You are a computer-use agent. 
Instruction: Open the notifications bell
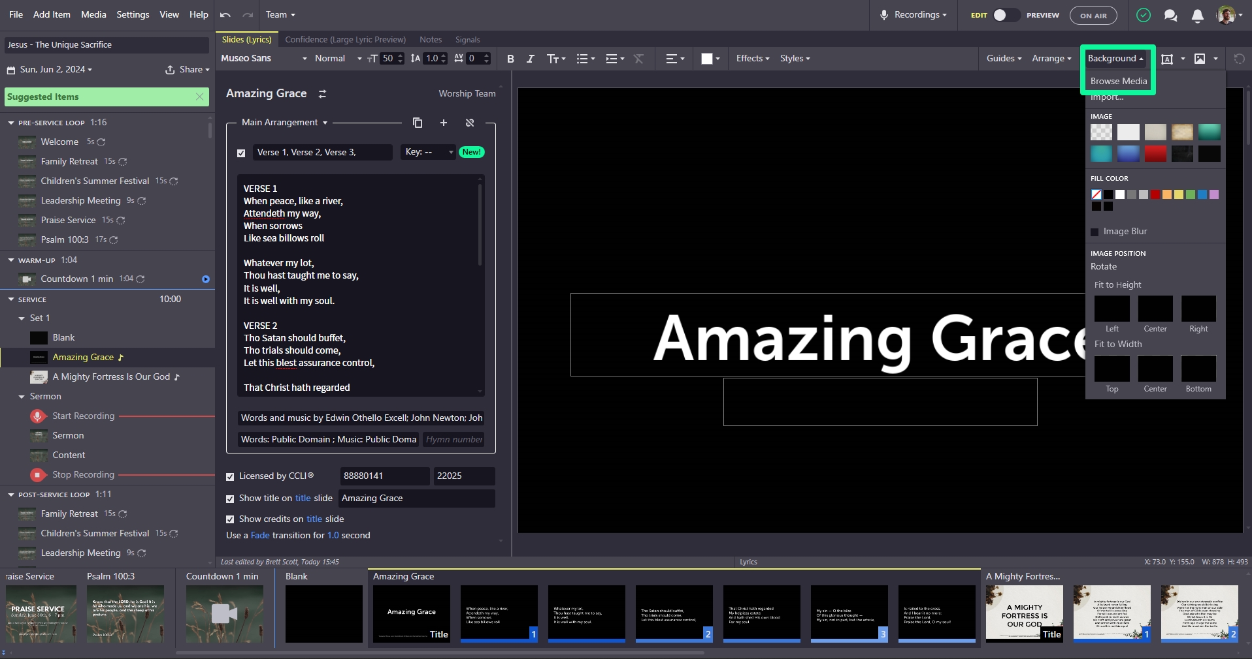pos(1197,16)
